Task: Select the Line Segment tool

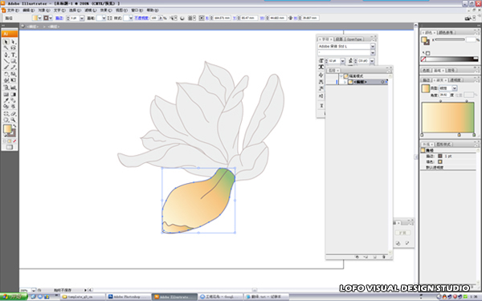Action: [x=6, y=61]
